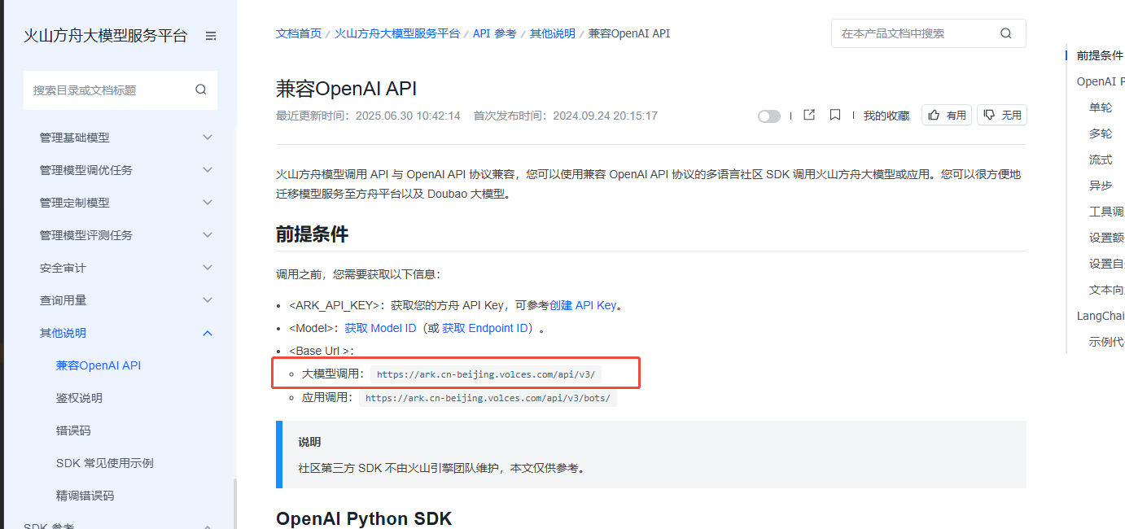
Task: Open 我的收藏
Action: 886,116
